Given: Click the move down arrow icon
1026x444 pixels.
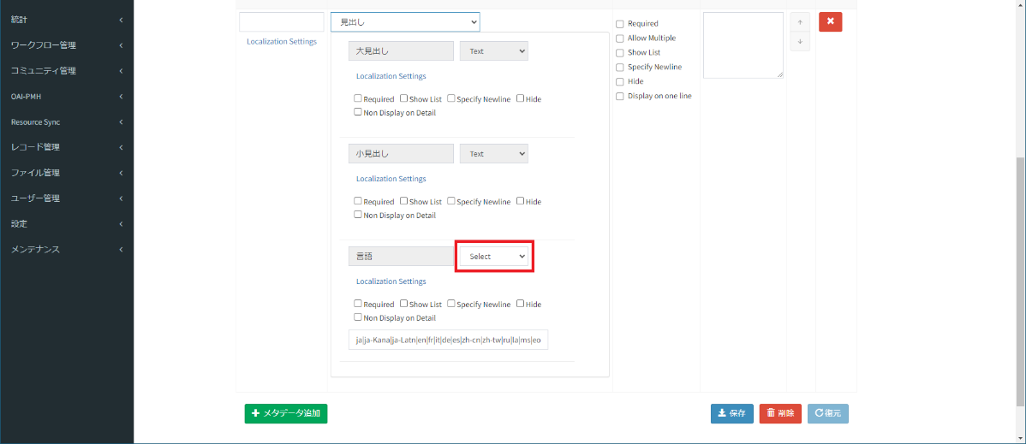Looking at the screenshot, I should click(799, 41).
